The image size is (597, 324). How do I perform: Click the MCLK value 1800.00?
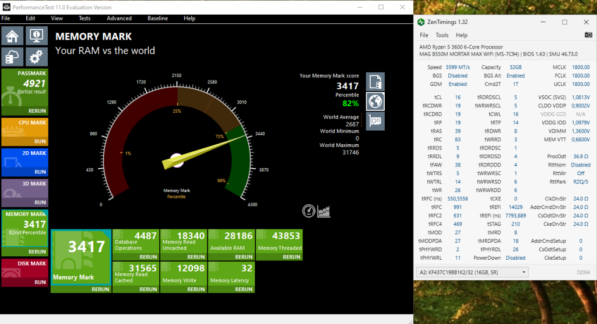click(581, 67)
